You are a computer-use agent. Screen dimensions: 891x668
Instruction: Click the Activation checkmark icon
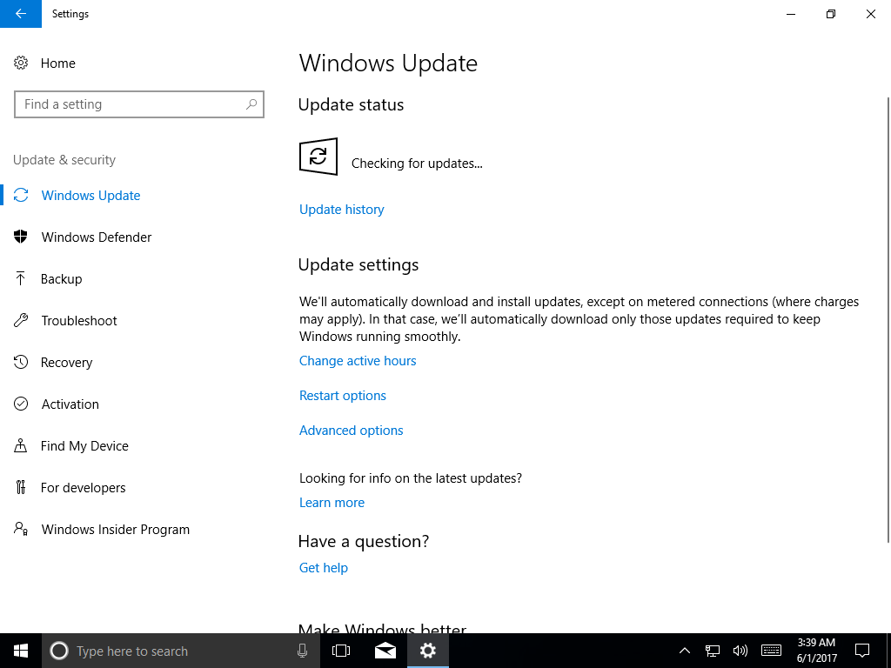point(21,404)
